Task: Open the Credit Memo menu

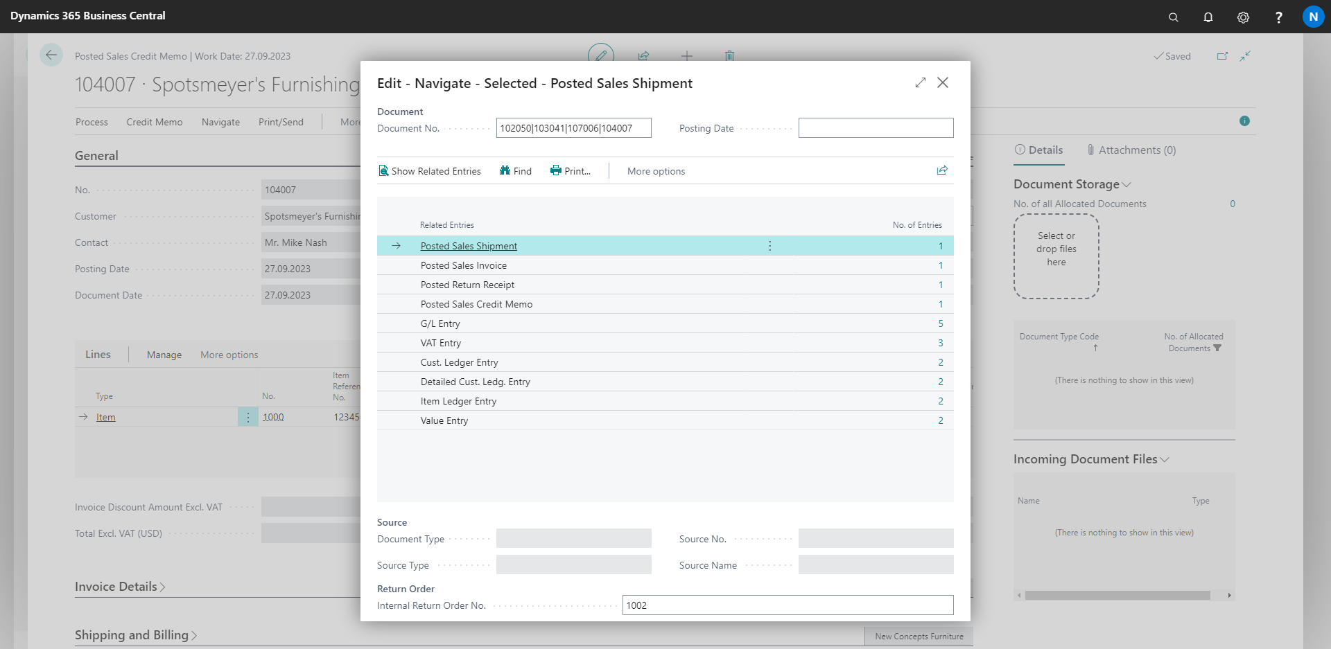Action: coord(154,122)
